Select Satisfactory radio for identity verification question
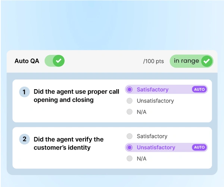The width and height of the screenshot is (224, 187). [x=130, y=136]
